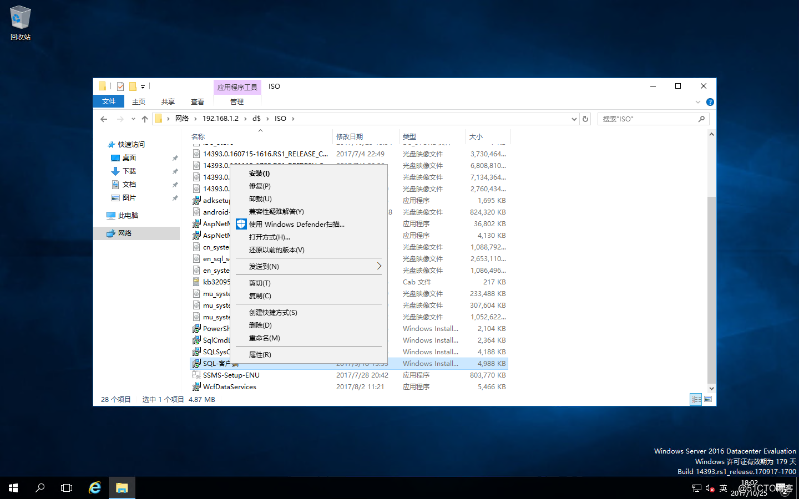Switch to details view icon in status bar
The width and height of the screenshot is (799, 499).
(696, 399)
